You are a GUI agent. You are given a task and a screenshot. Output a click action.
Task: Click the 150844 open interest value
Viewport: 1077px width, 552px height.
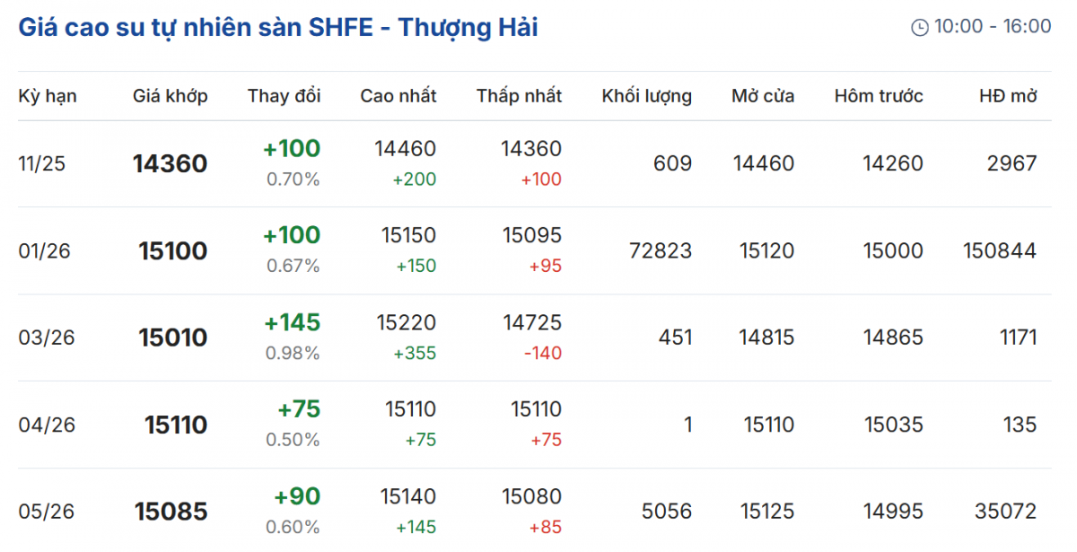click(x=1000, y=250)
